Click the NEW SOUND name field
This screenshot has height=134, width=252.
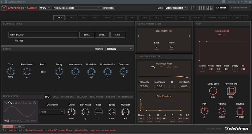pos(43,35)
